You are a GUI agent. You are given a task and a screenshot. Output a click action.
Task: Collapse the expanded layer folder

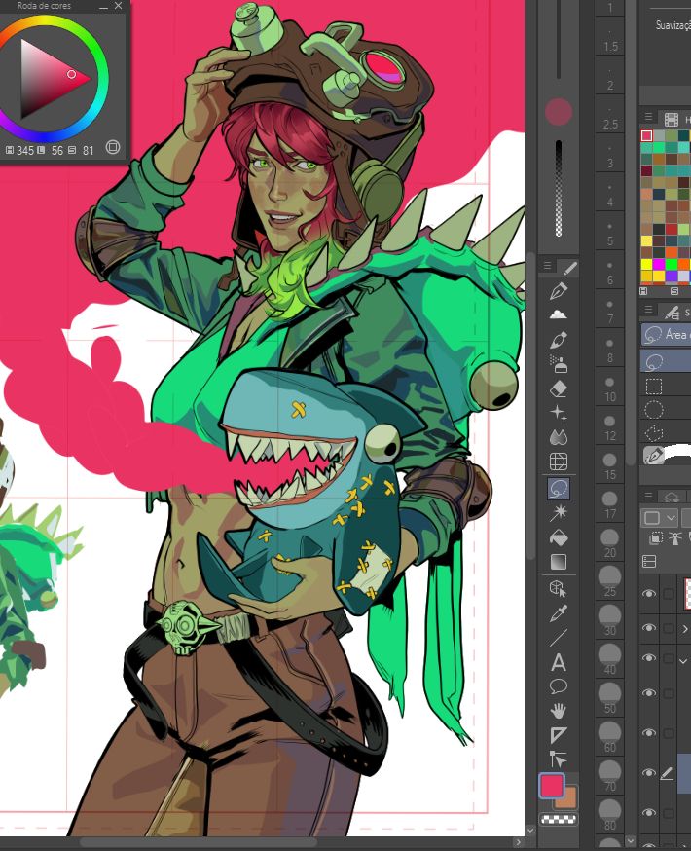(683, 660)
